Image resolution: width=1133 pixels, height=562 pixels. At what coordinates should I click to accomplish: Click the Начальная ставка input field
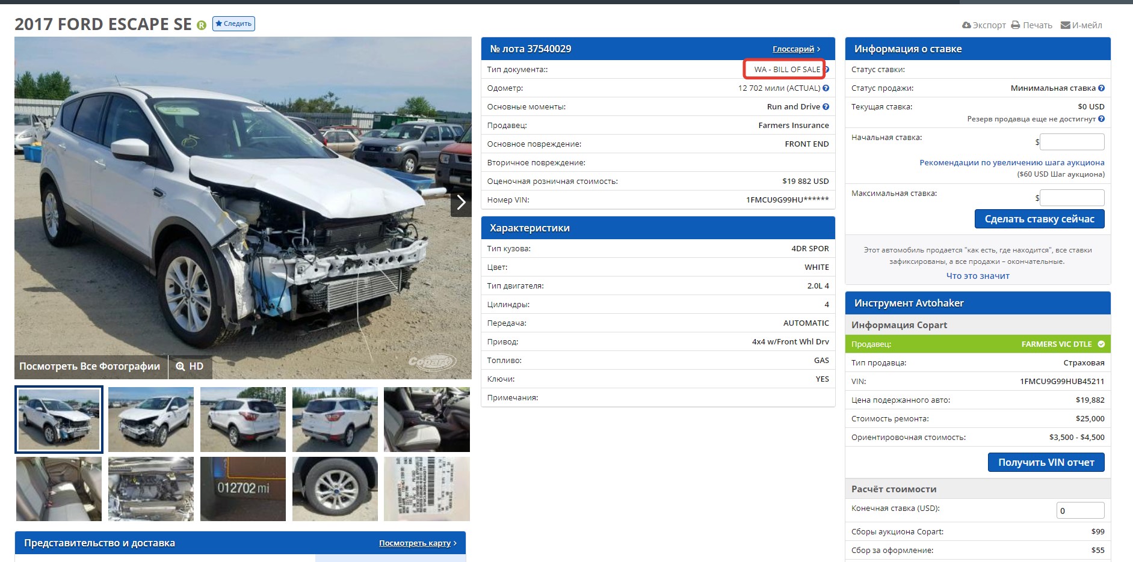click(1072, 142)
